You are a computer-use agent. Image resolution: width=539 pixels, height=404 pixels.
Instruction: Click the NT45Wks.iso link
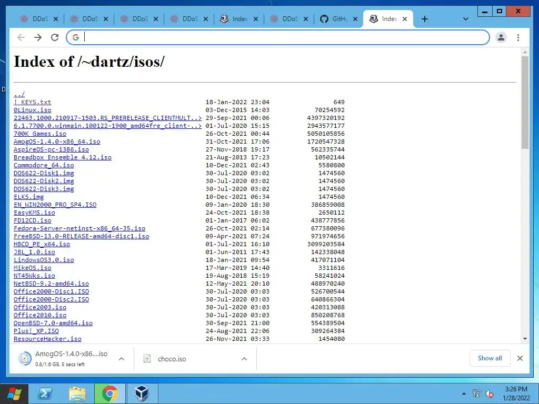coord(34,276)
